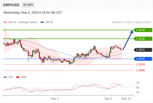Click the 1.3530 pivot price tag
This screenshot has height=103, width=153.
click(x=143, y=59)
